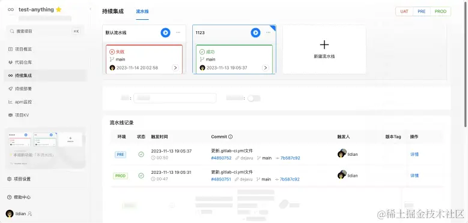Select the PROD environment button
This screenshot has width=468, height=223.
click(440, 11)
